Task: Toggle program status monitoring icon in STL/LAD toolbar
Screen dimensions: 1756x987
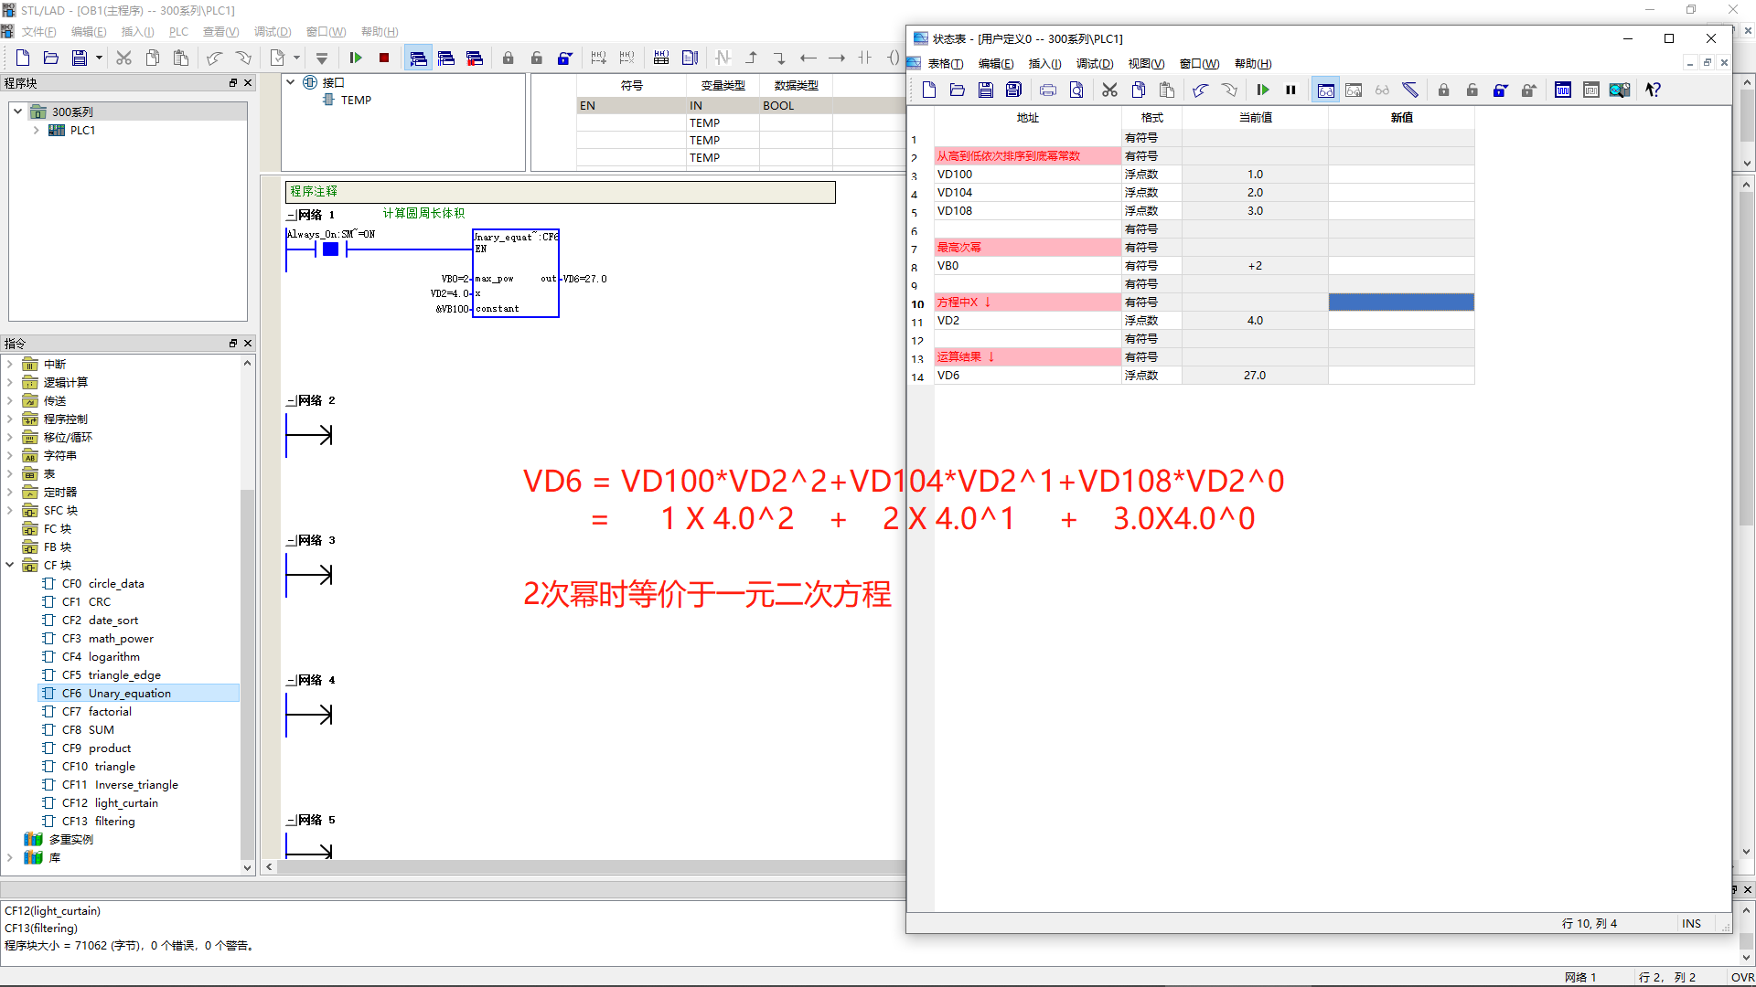Action: pyautogui.click(x=418, y=58)
